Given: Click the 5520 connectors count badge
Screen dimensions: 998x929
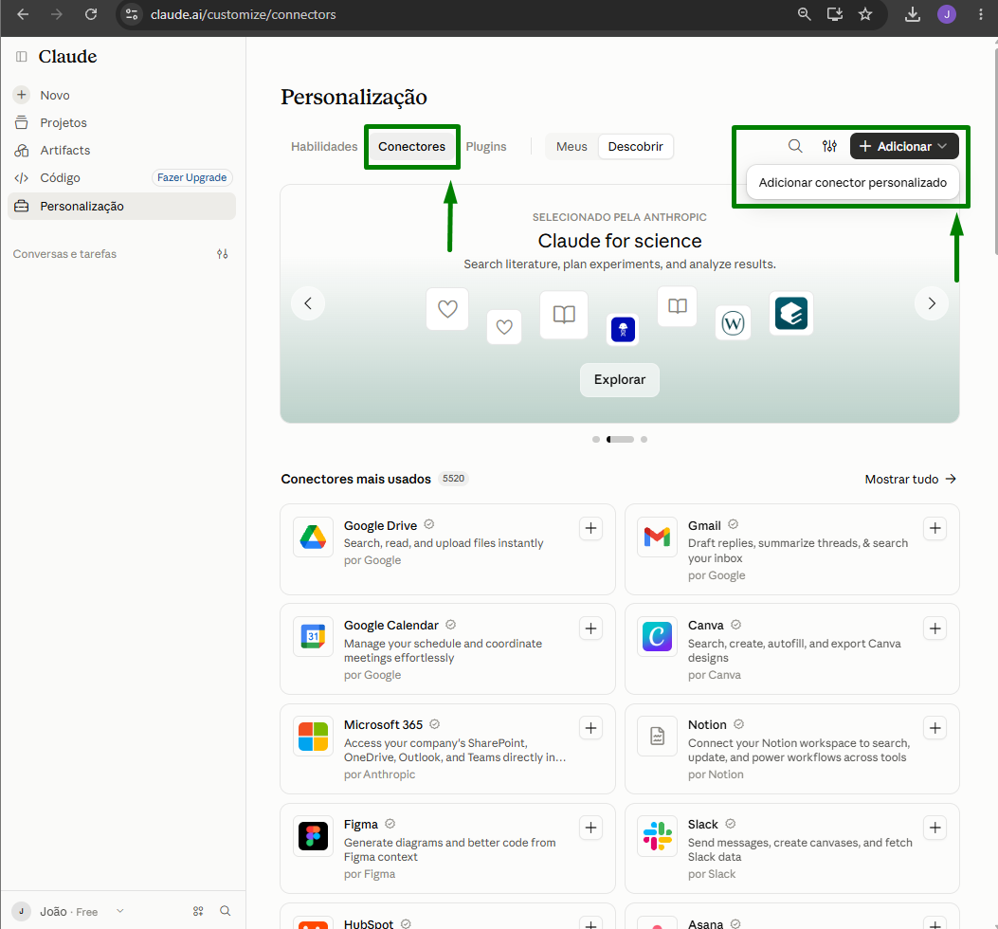Looking at the screenshot, I should 453,479.
